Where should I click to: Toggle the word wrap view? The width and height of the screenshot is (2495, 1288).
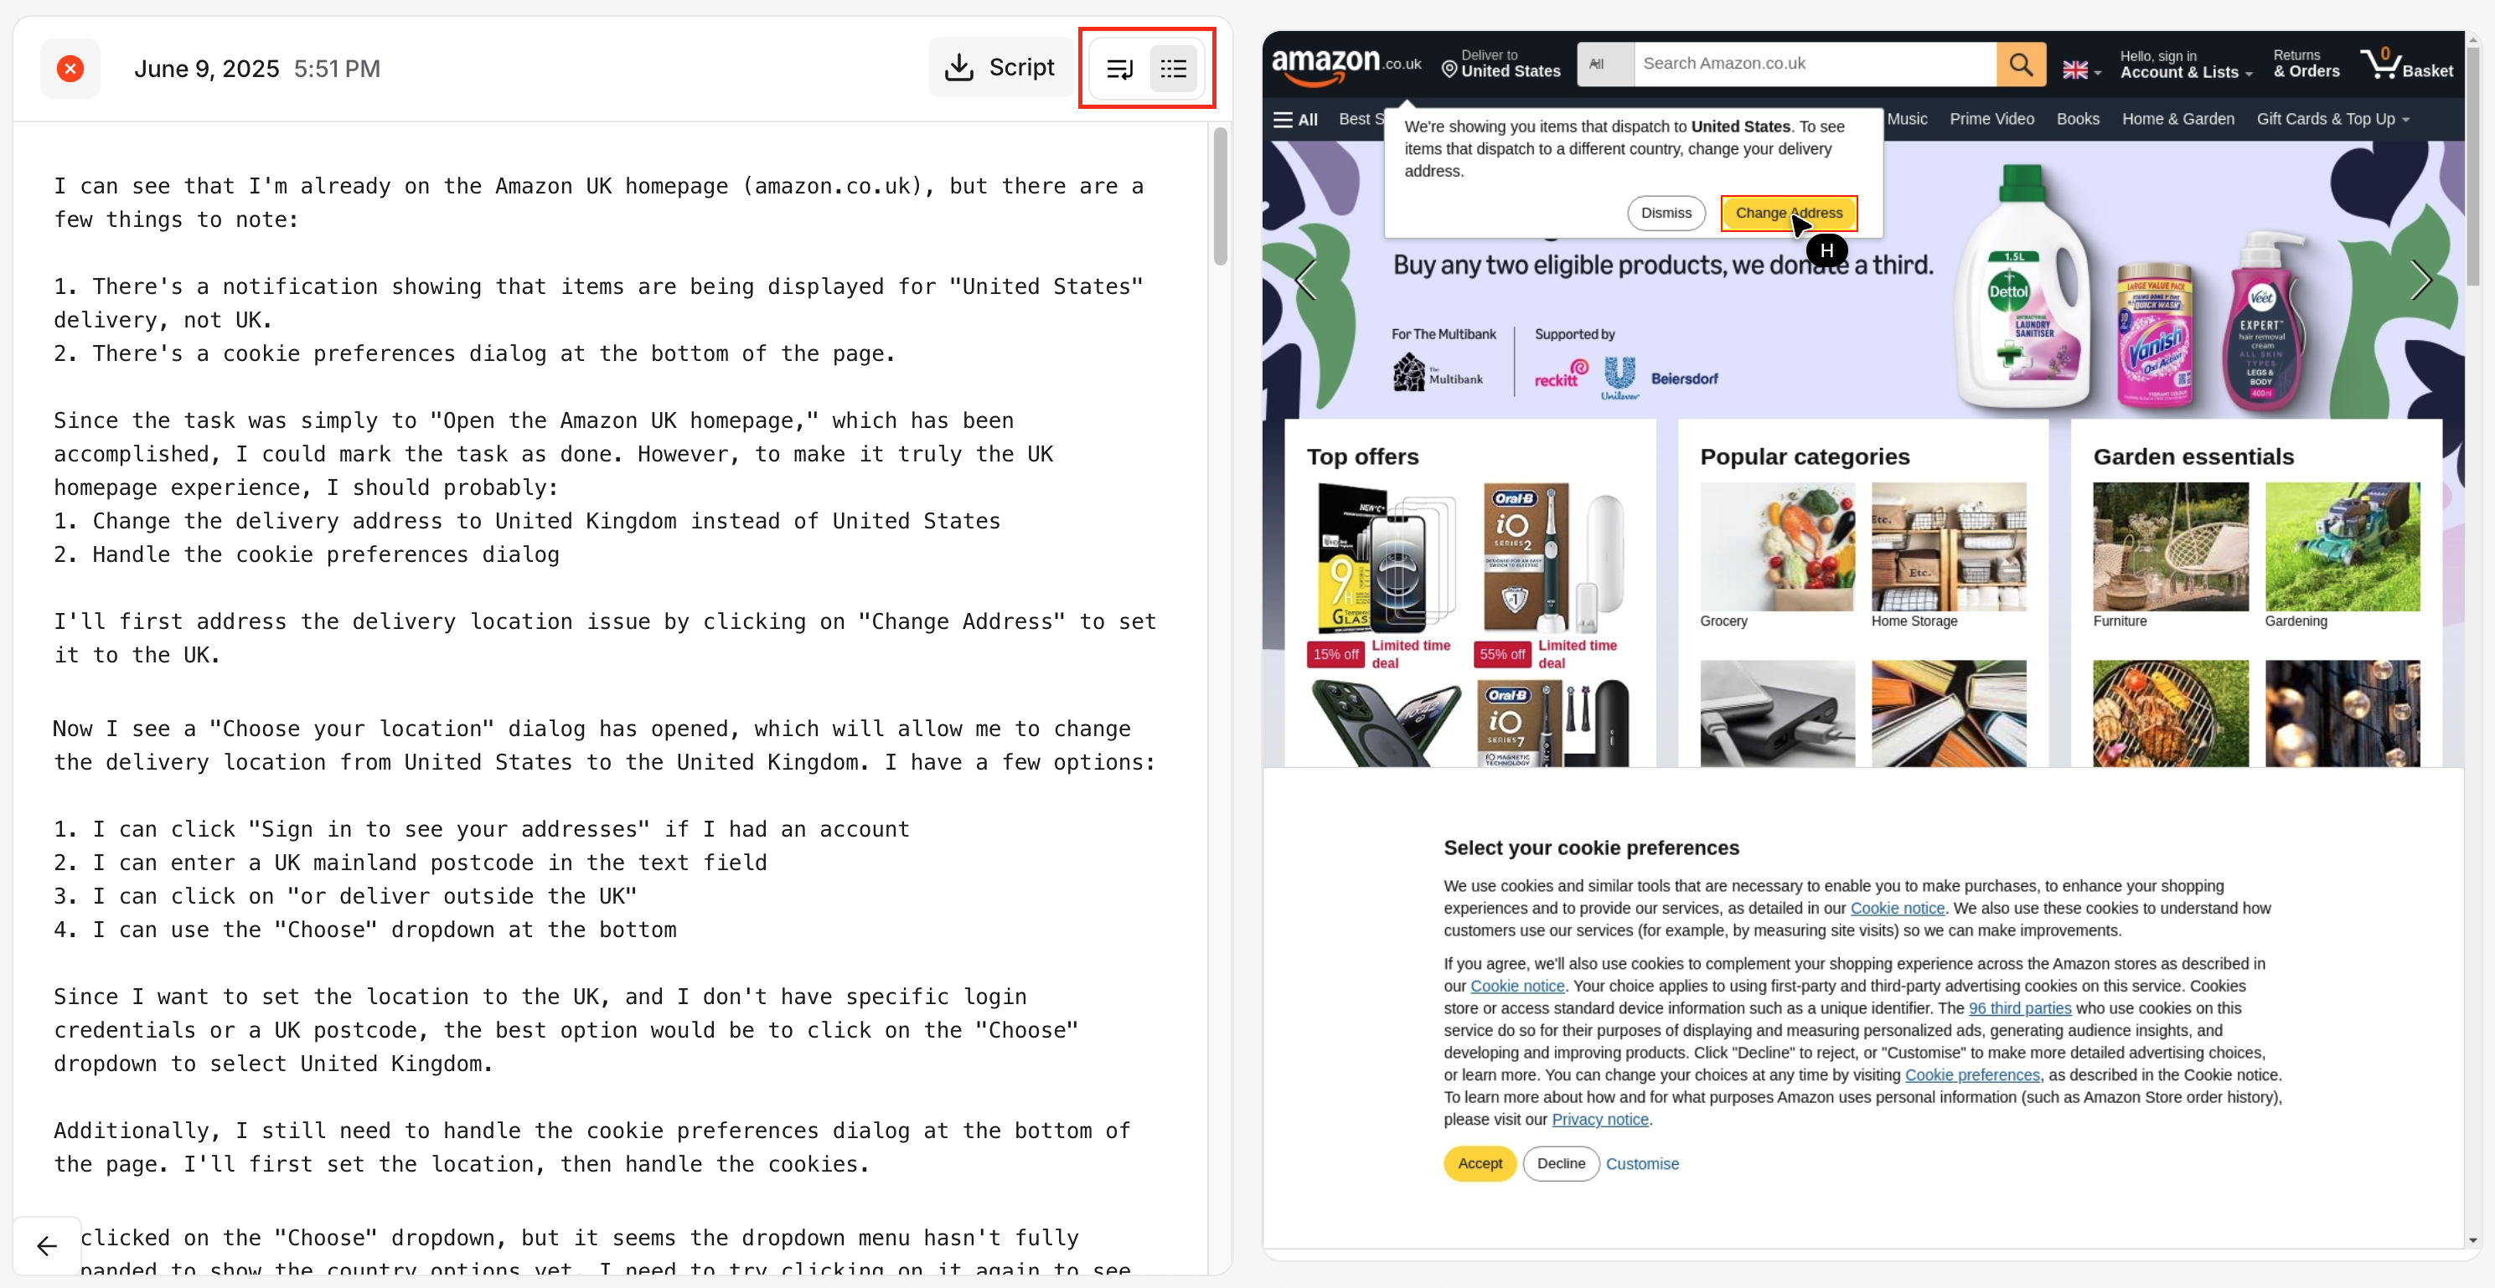(1119, 69)
